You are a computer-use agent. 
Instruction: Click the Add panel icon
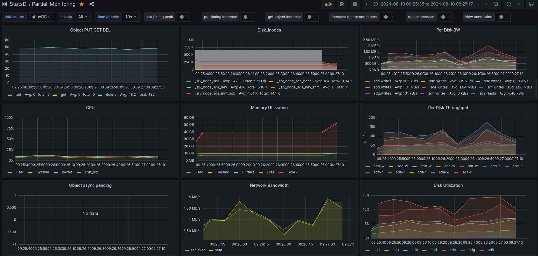click(328, 4)
